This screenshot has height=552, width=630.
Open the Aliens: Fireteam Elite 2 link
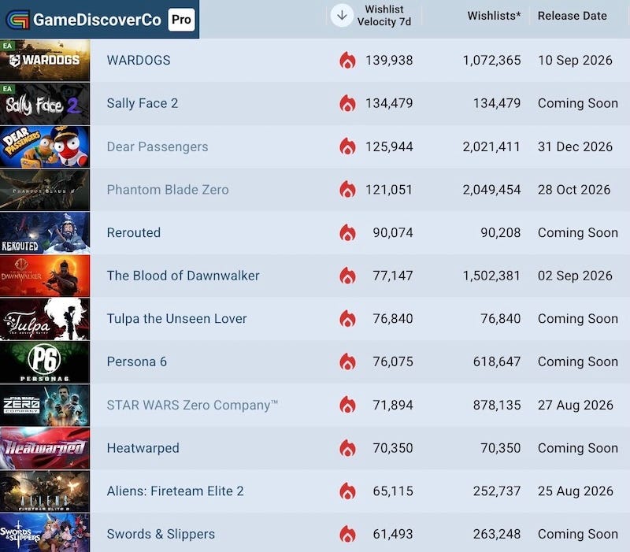click(175, 491)
